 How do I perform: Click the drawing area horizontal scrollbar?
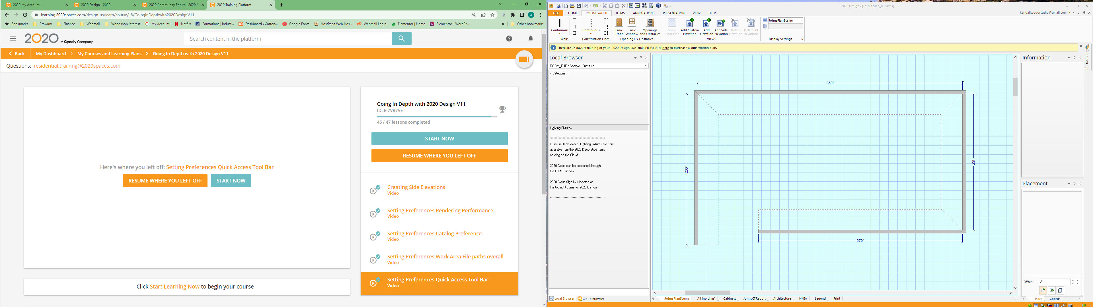pos(707,293)
